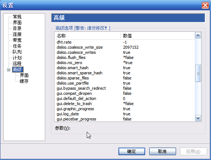This screenshot has width=211, height=160.
Task: Open the 常规 settings page
Action: (17, 17)
